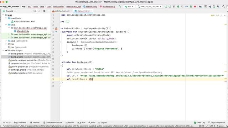
Task: Open the Event Log
Action: [199, 123]
